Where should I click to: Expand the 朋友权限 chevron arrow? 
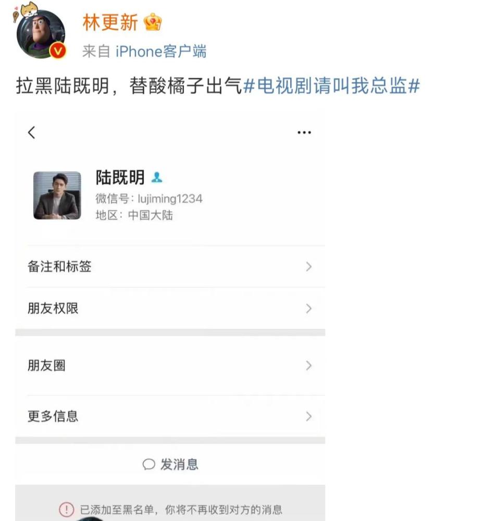[309, 308]
